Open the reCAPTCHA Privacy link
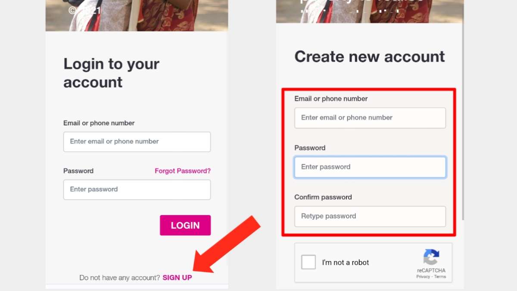 (x=423, y=277)
